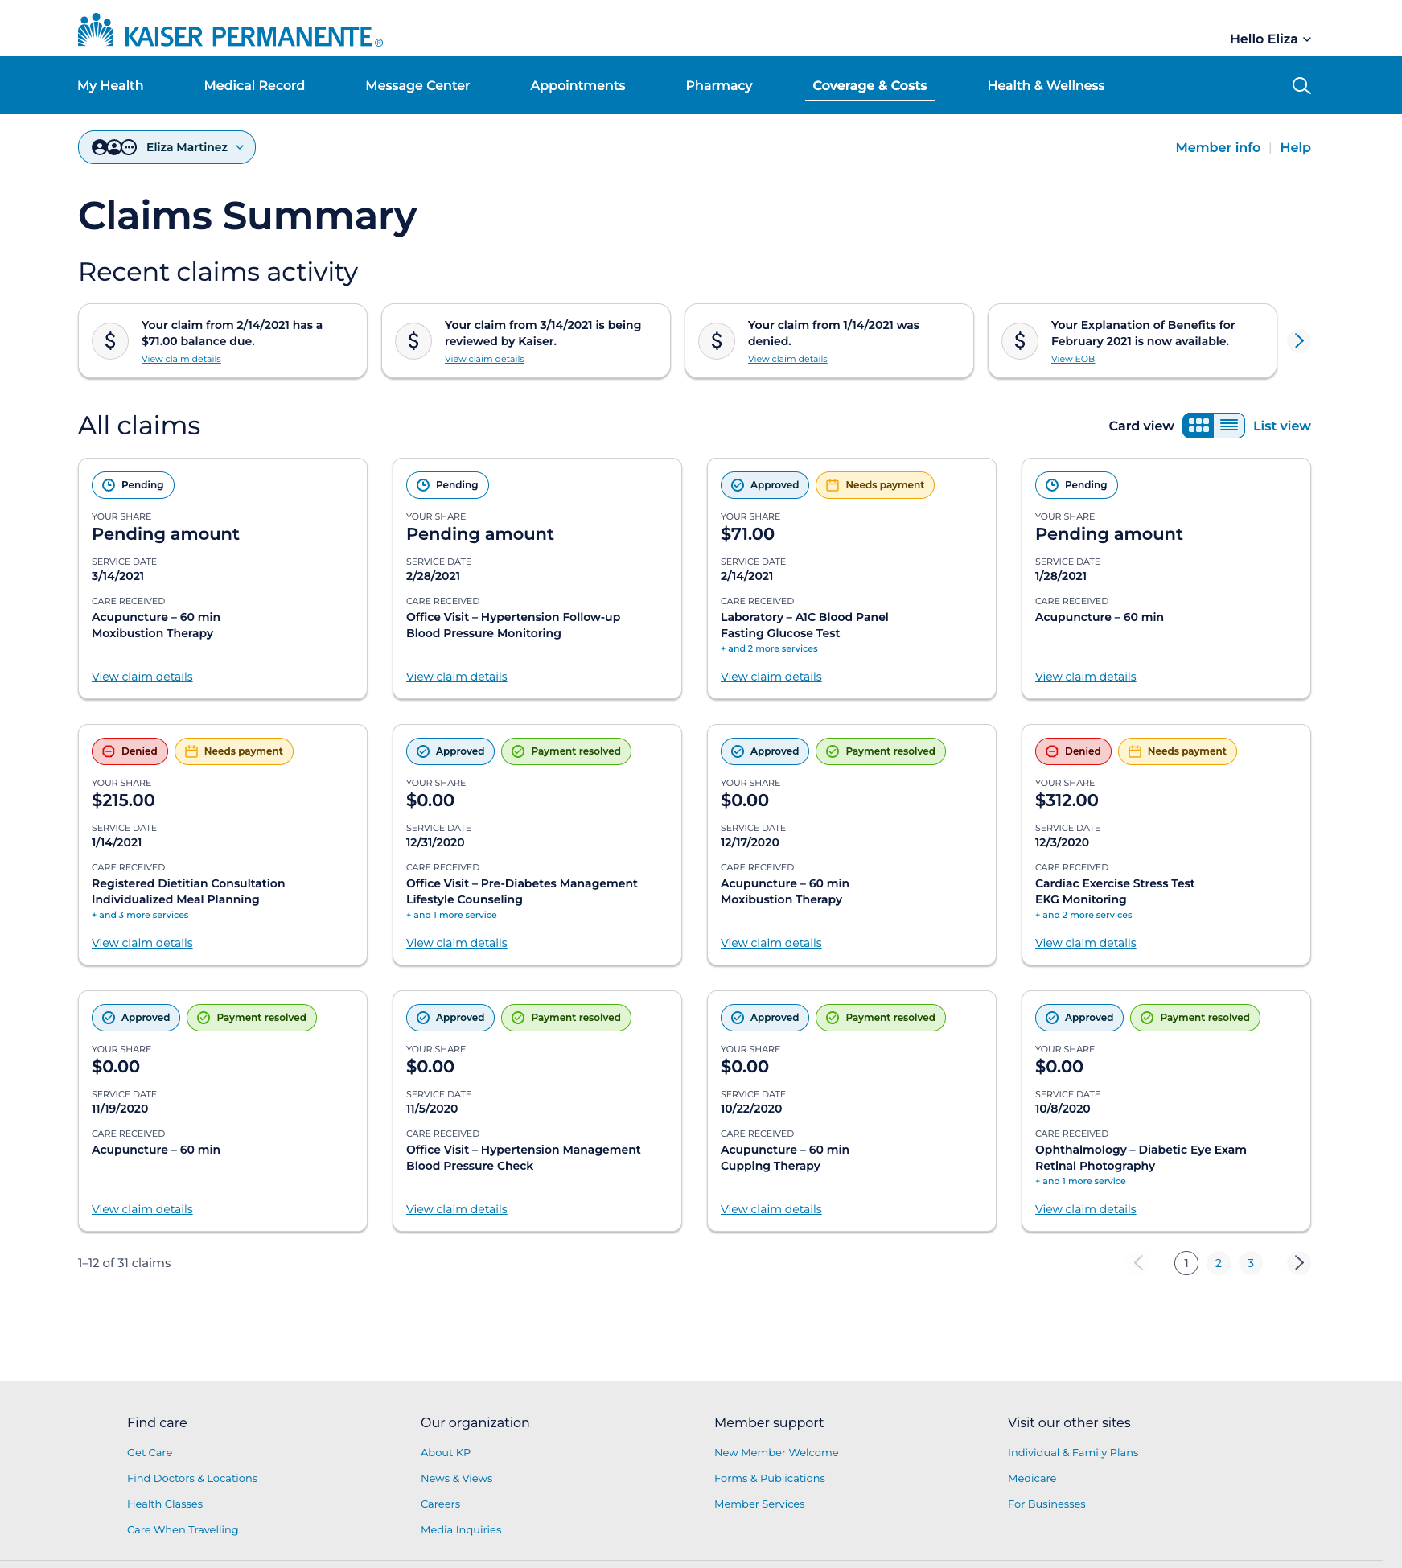Open View EOB link for February 2021

click(1072, 359)
